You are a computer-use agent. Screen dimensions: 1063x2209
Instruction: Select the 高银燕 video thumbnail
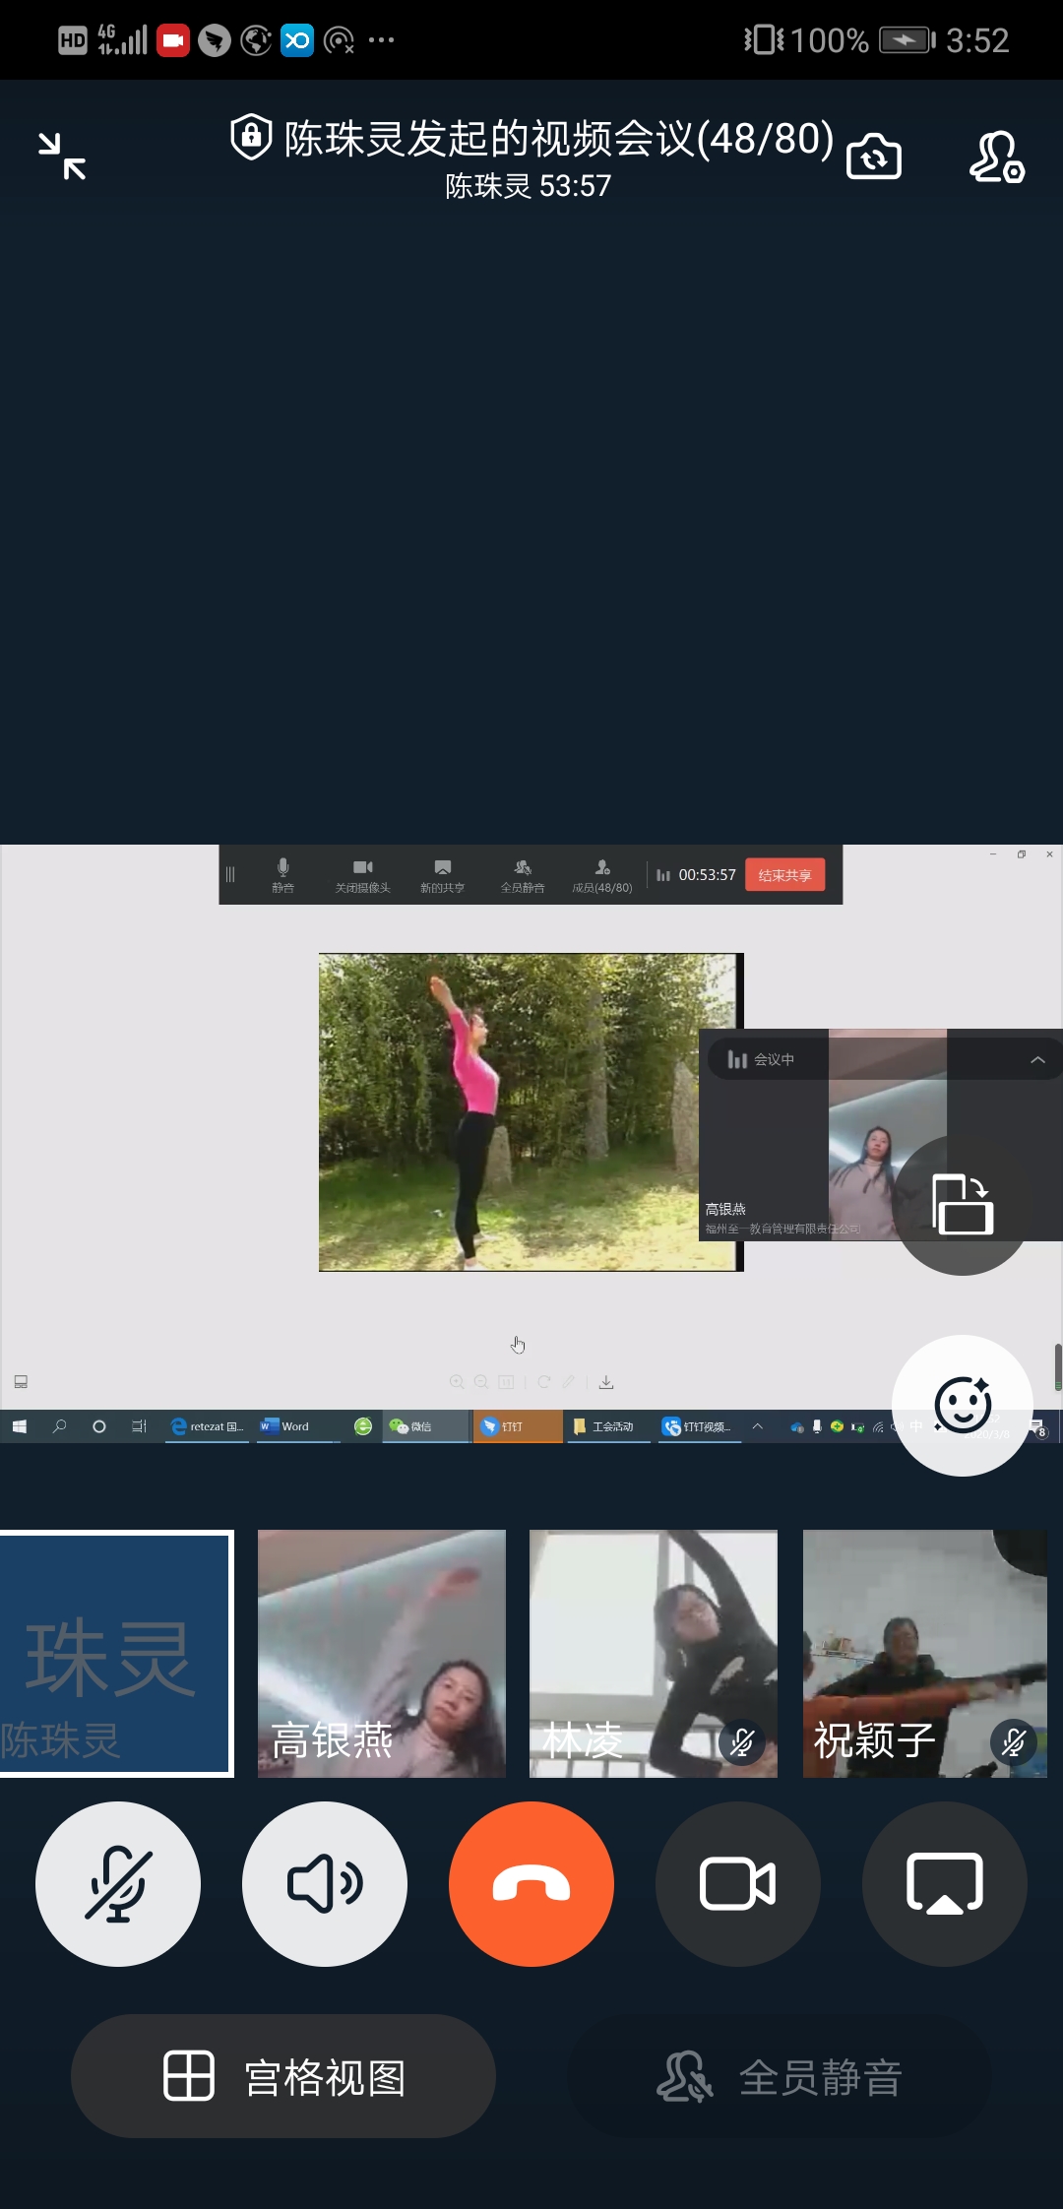[382, 1654]
